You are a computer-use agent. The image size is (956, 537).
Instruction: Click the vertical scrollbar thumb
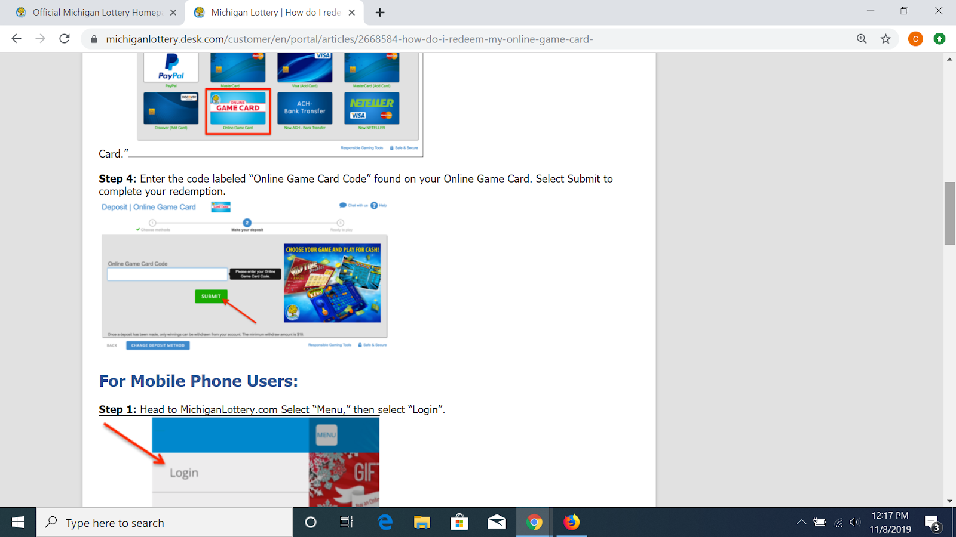point(949,213)
